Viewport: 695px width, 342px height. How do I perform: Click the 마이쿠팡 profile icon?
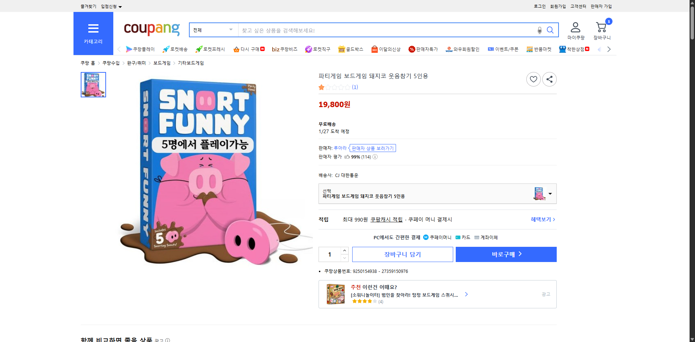(x=575, y=27)
